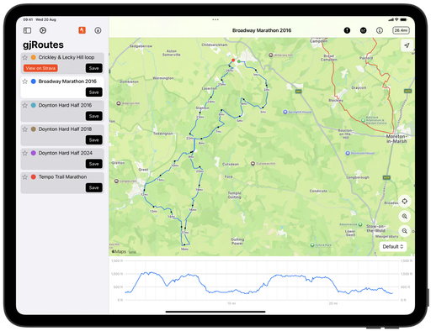This screenshot has width=431, height=331.
Task: Save the Doynton Hard Half 2018 route
Action: pyautogui.click(x=93, y=139)
